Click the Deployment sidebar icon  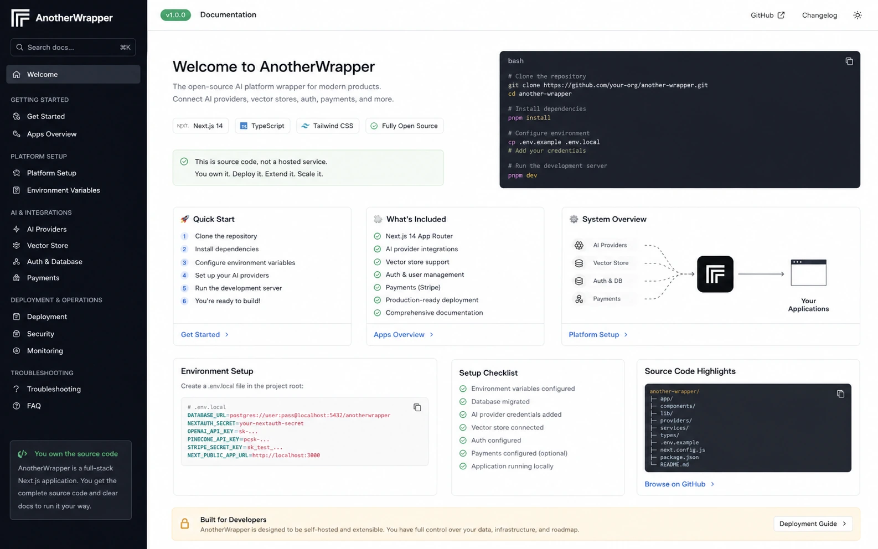(17, 317)
